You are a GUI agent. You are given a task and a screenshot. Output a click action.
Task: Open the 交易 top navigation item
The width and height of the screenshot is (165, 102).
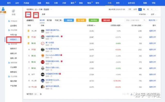56,3
